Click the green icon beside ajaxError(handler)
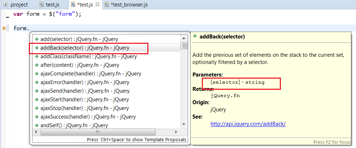 37,82
